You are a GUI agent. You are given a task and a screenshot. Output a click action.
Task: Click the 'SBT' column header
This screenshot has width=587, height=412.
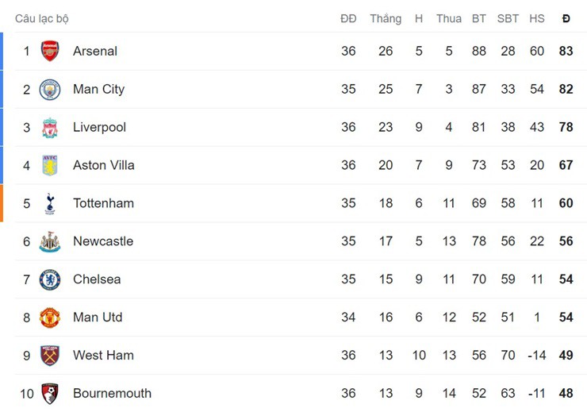[508, 18]
